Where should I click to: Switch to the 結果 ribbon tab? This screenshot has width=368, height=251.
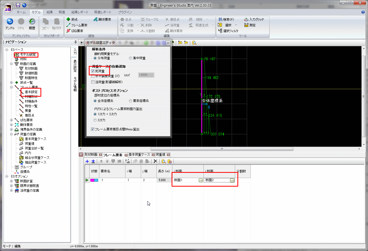(50, 12)
